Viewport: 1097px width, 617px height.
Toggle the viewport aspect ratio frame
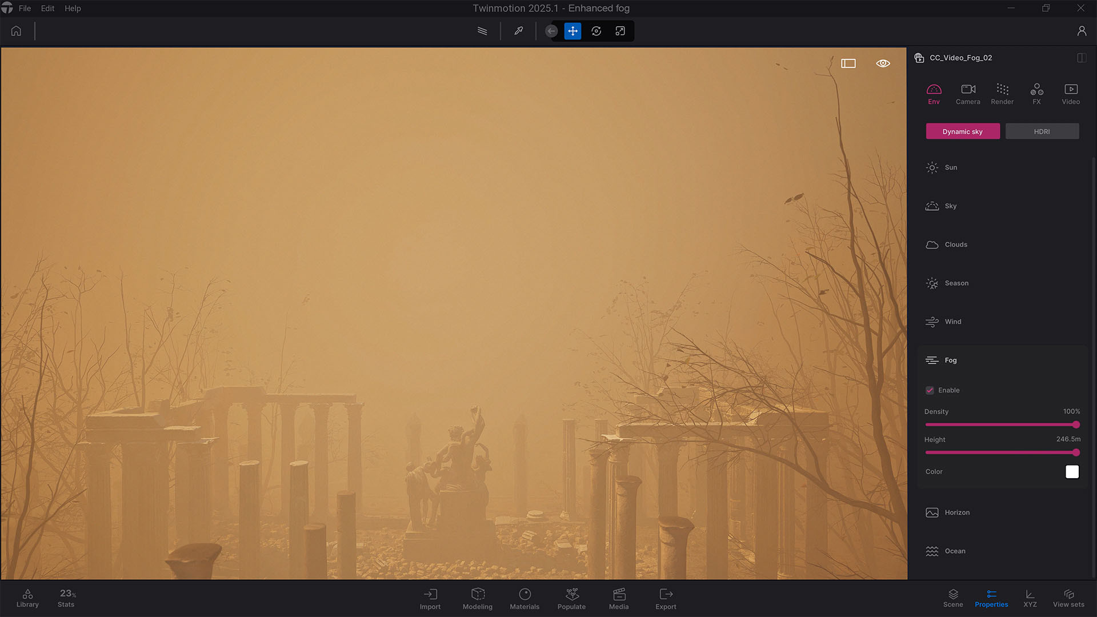[x=848, y=63]
